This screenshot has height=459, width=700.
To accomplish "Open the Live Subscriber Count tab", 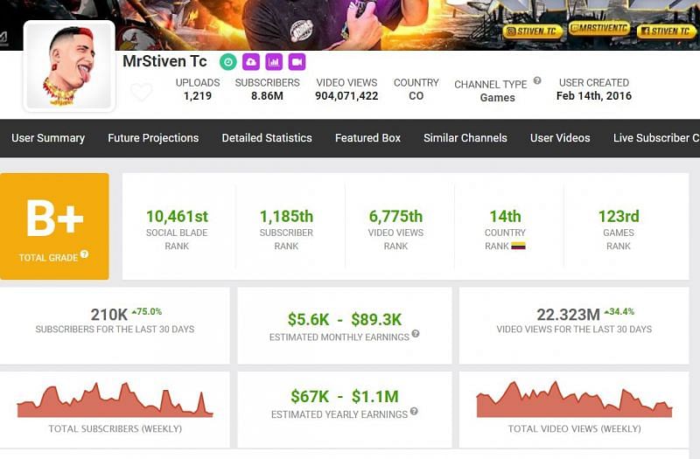I will pos(655,138).
